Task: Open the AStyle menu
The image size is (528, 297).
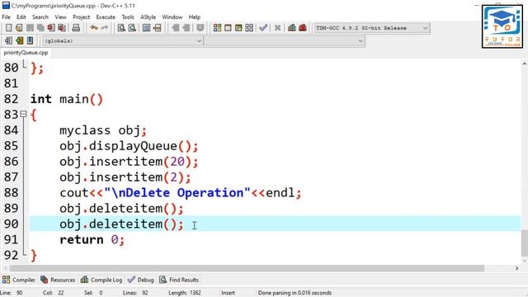Action: tap(148, 16)
